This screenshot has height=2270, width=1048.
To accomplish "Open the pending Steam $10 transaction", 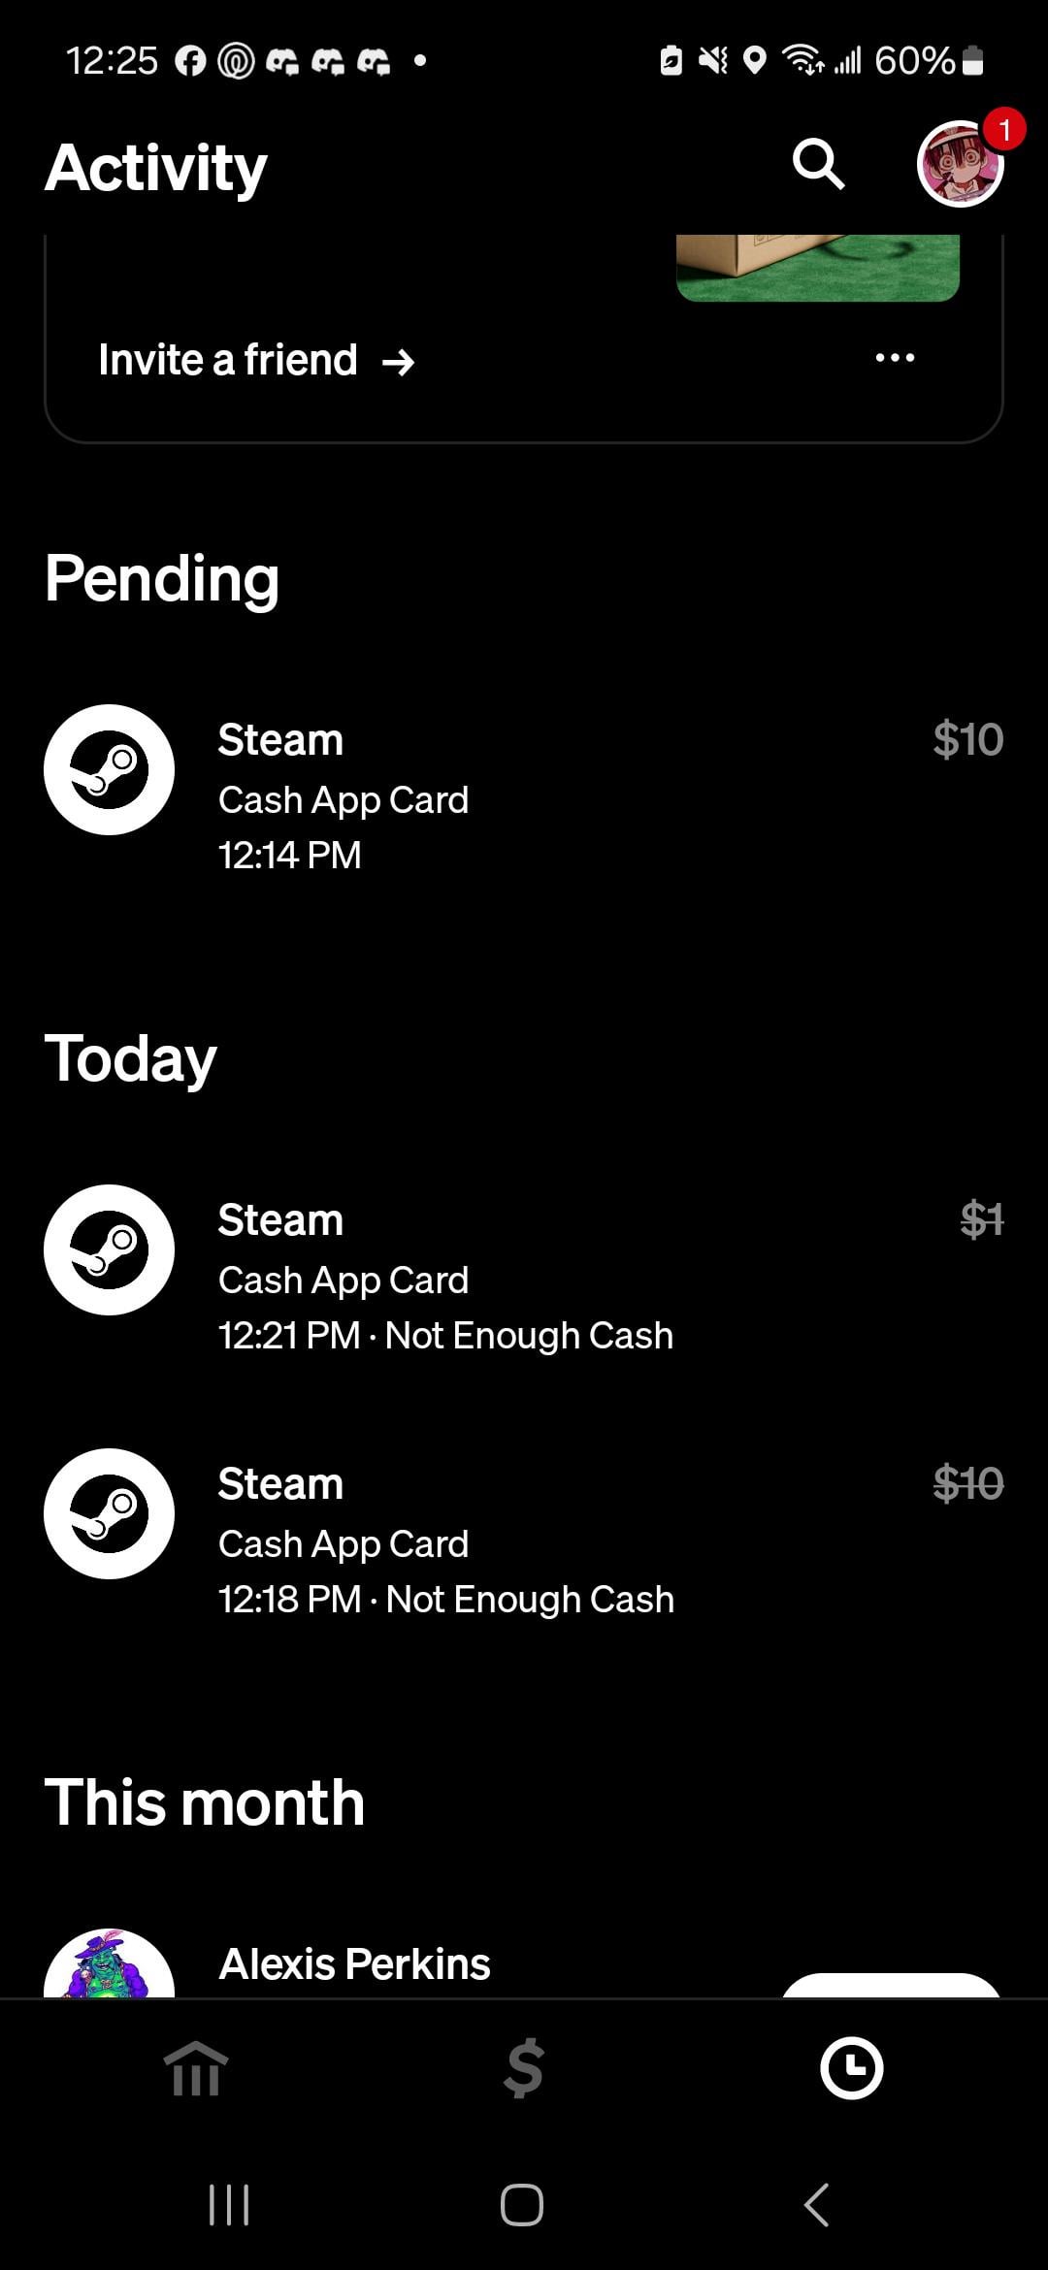I will pyautogui.click(x=524, y=795).
